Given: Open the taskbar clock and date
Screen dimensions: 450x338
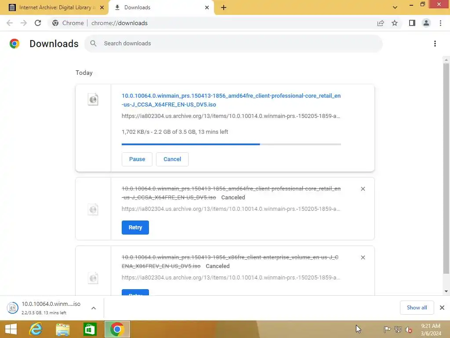Looking at the screenshot, I should [x=431, y=330].
